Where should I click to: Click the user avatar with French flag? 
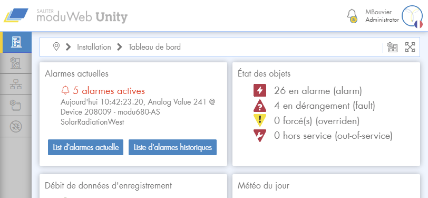click(412, 16)
